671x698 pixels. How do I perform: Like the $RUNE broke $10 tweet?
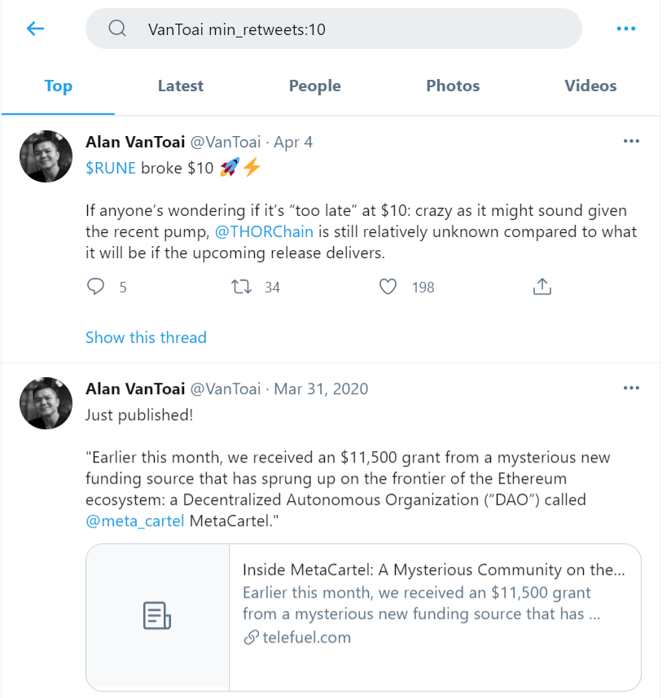coord(388,287)
